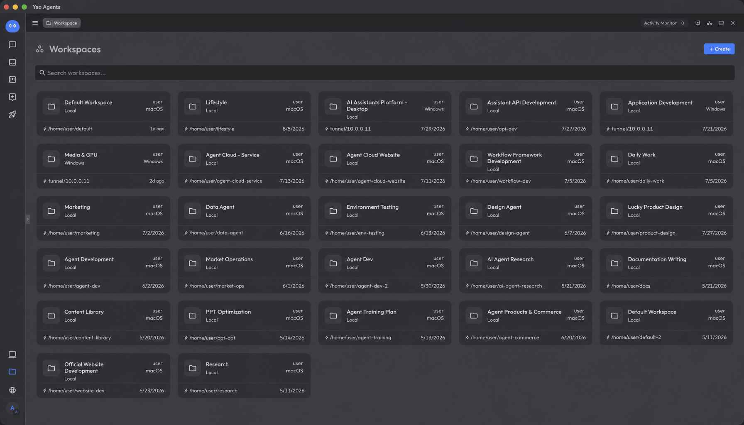744x425 pixels.
Task: Open Market Operations workspace
Action: coord(244,271)
